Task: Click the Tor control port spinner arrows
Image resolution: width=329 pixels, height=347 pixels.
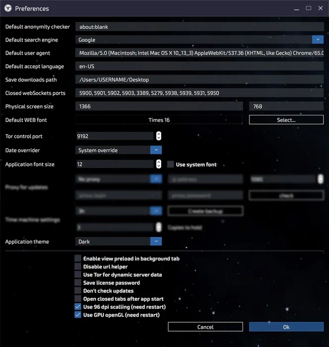Action: [x=158, y=136]
